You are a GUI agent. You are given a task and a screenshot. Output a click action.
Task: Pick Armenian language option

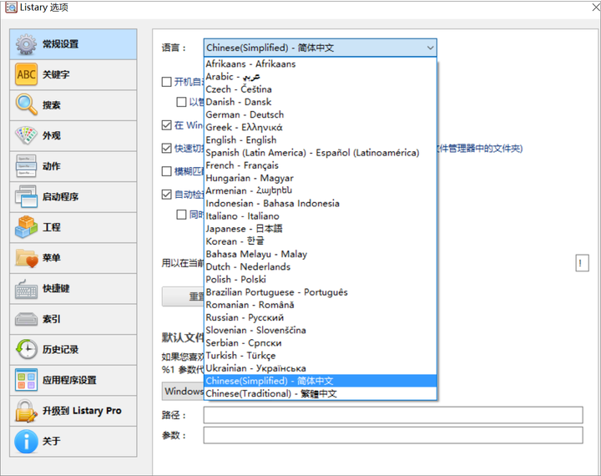321,190
